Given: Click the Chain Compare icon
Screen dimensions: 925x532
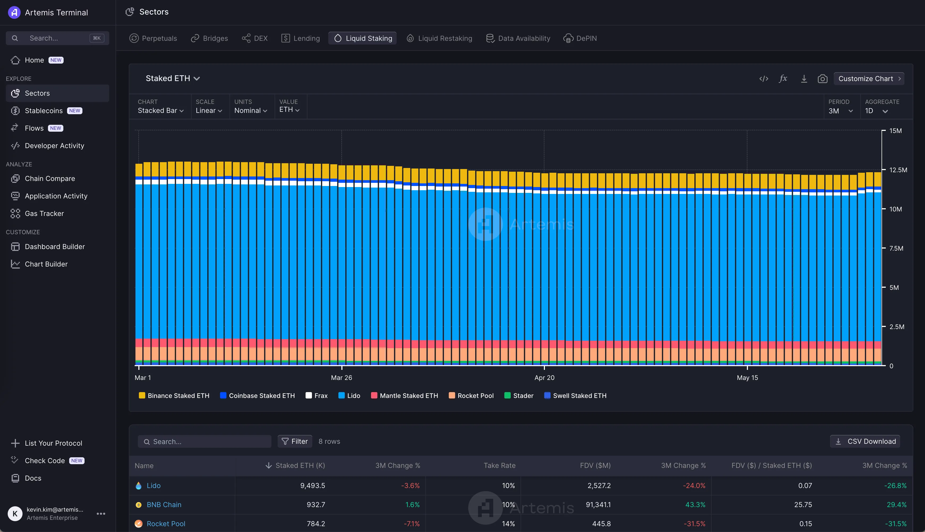Looking at the screenshot, I should click(15, 179).
